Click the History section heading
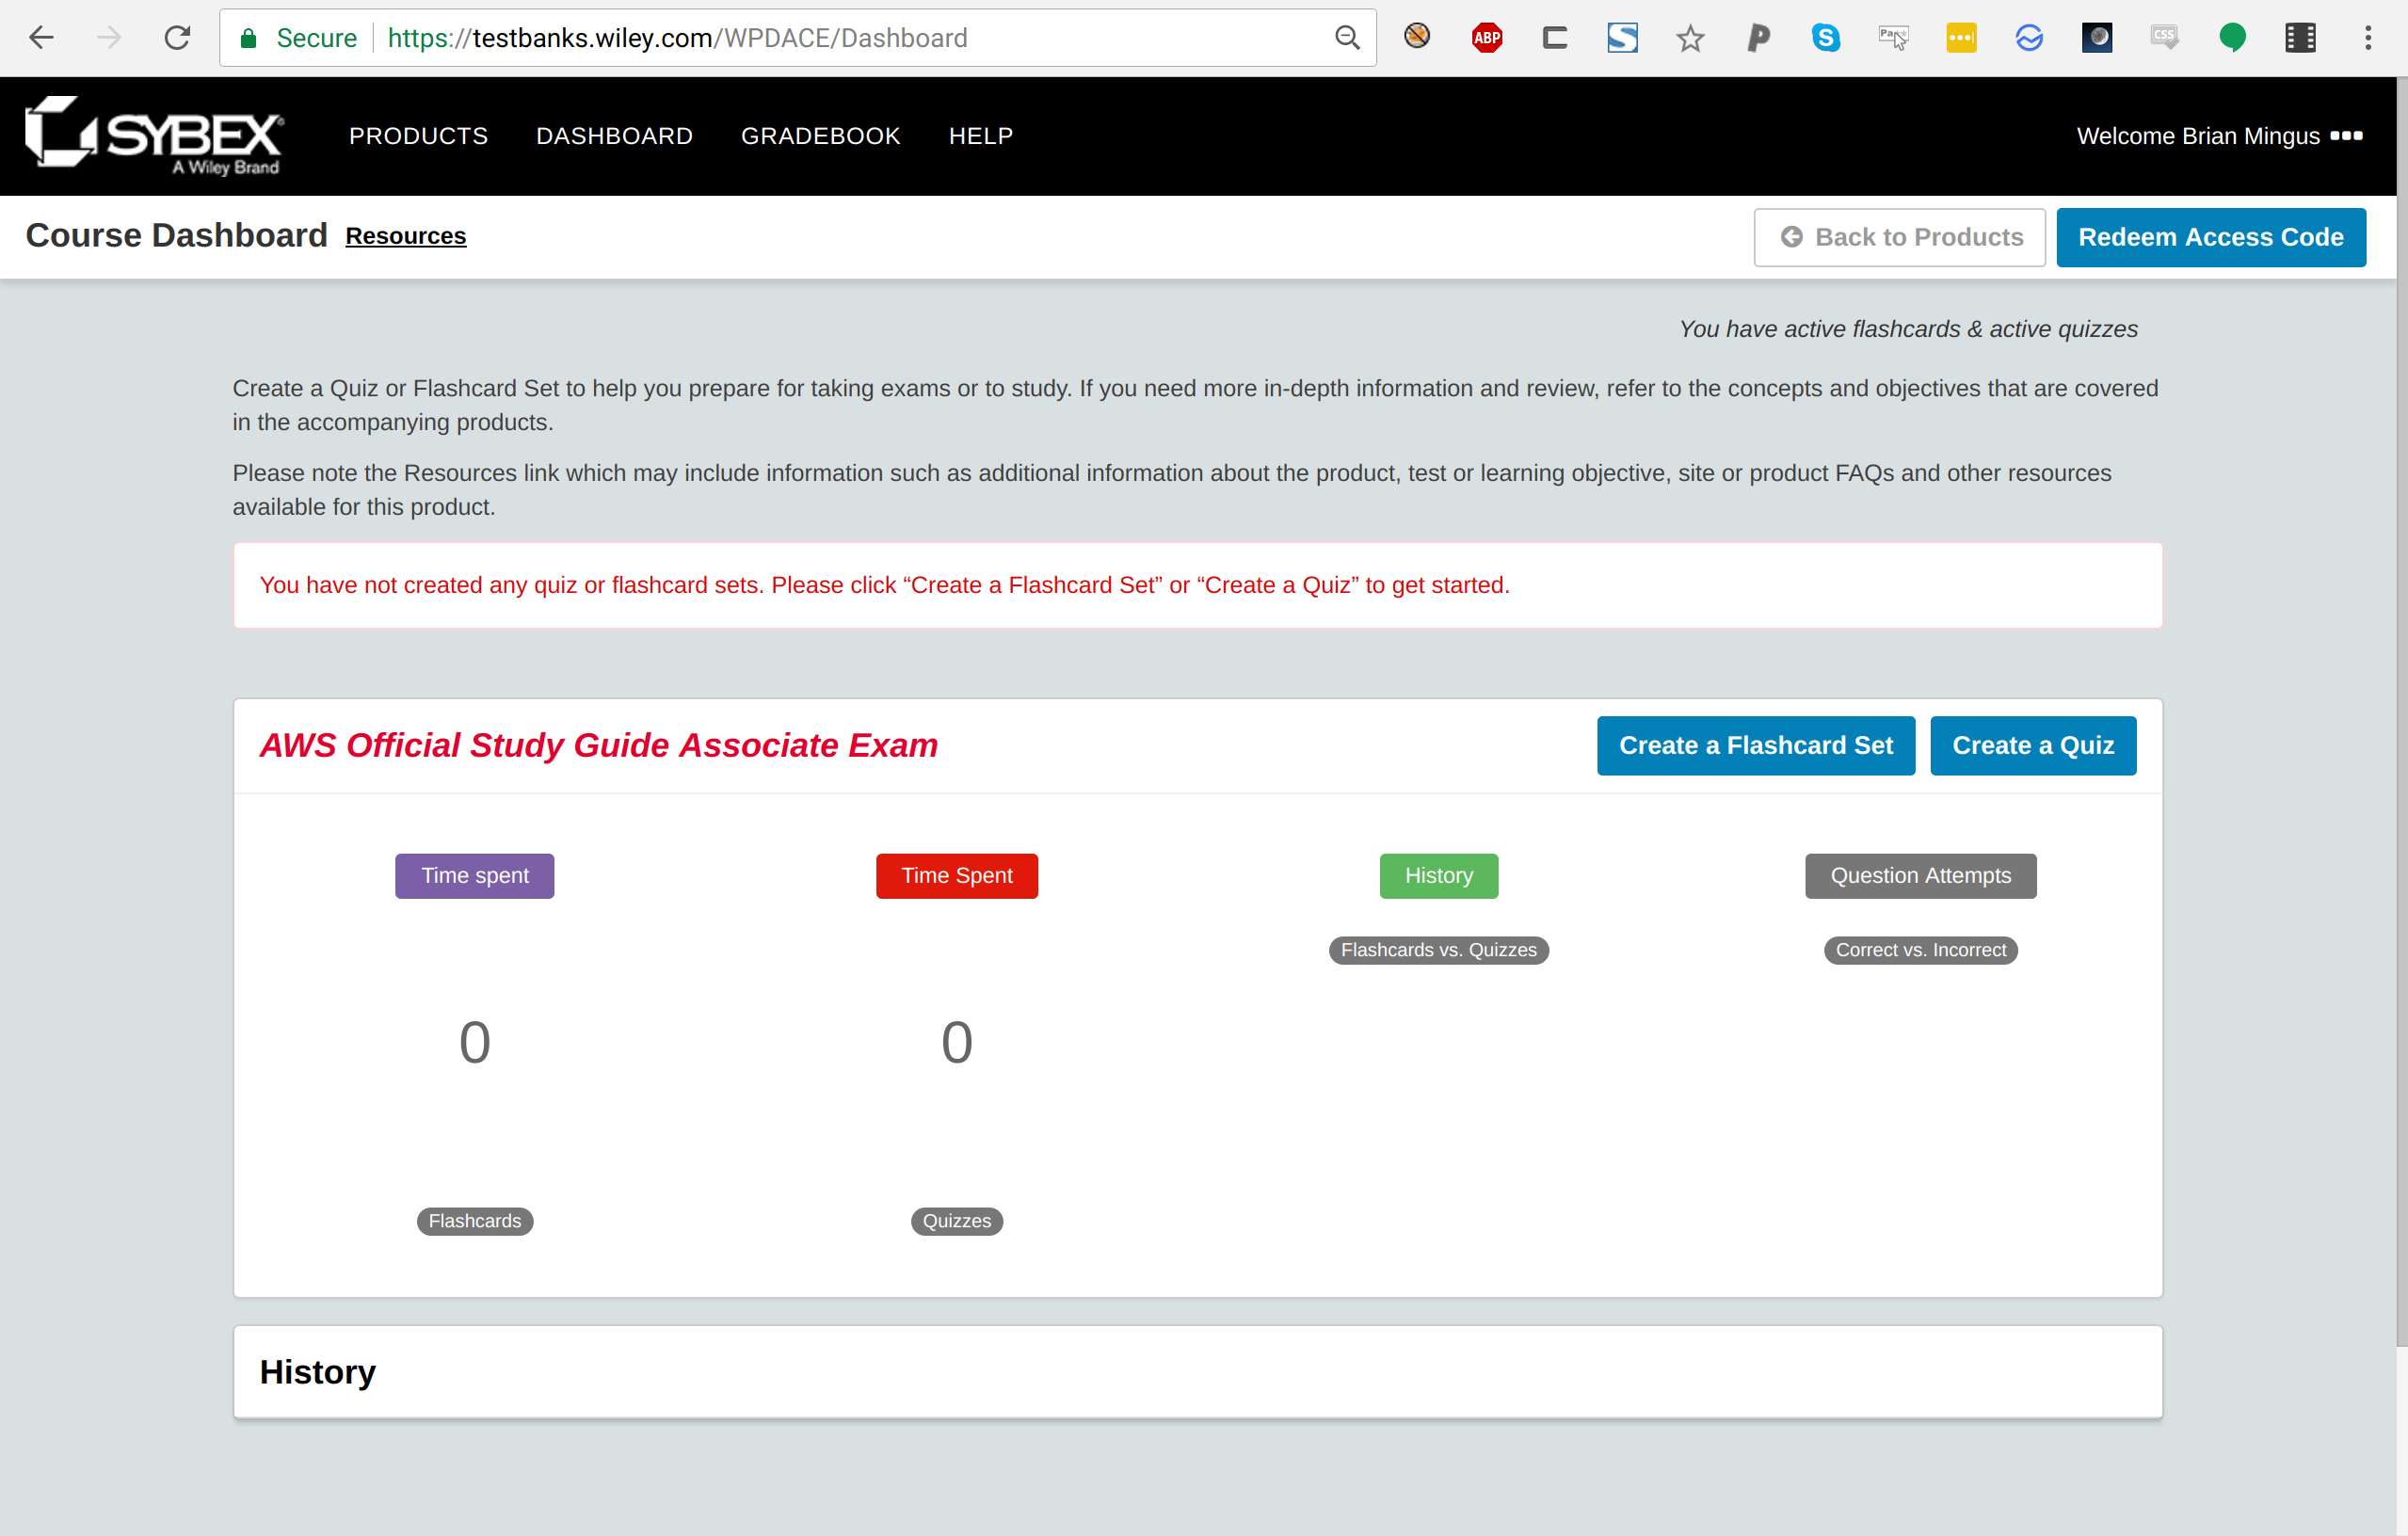The width and height of the screenshot is (2408, 1536). [x=317, y=1372]
